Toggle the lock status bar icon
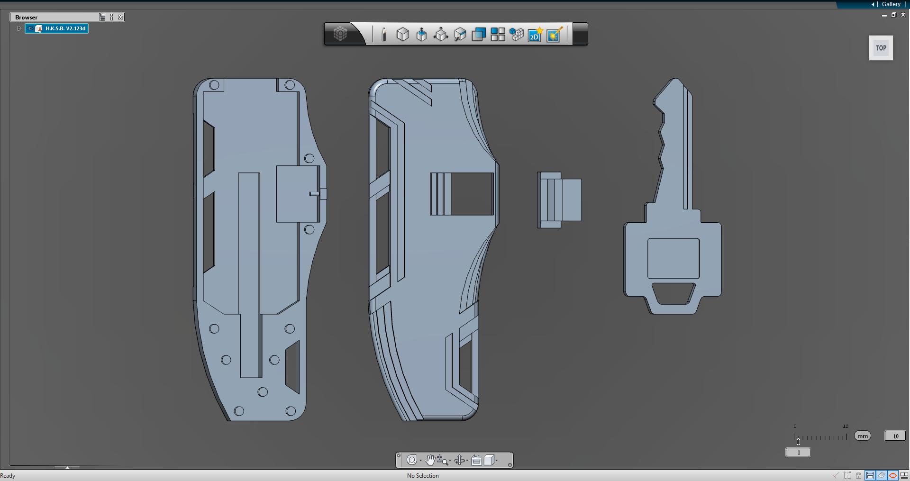The height and width of the screenshot is (481, 910). point(858,475)
